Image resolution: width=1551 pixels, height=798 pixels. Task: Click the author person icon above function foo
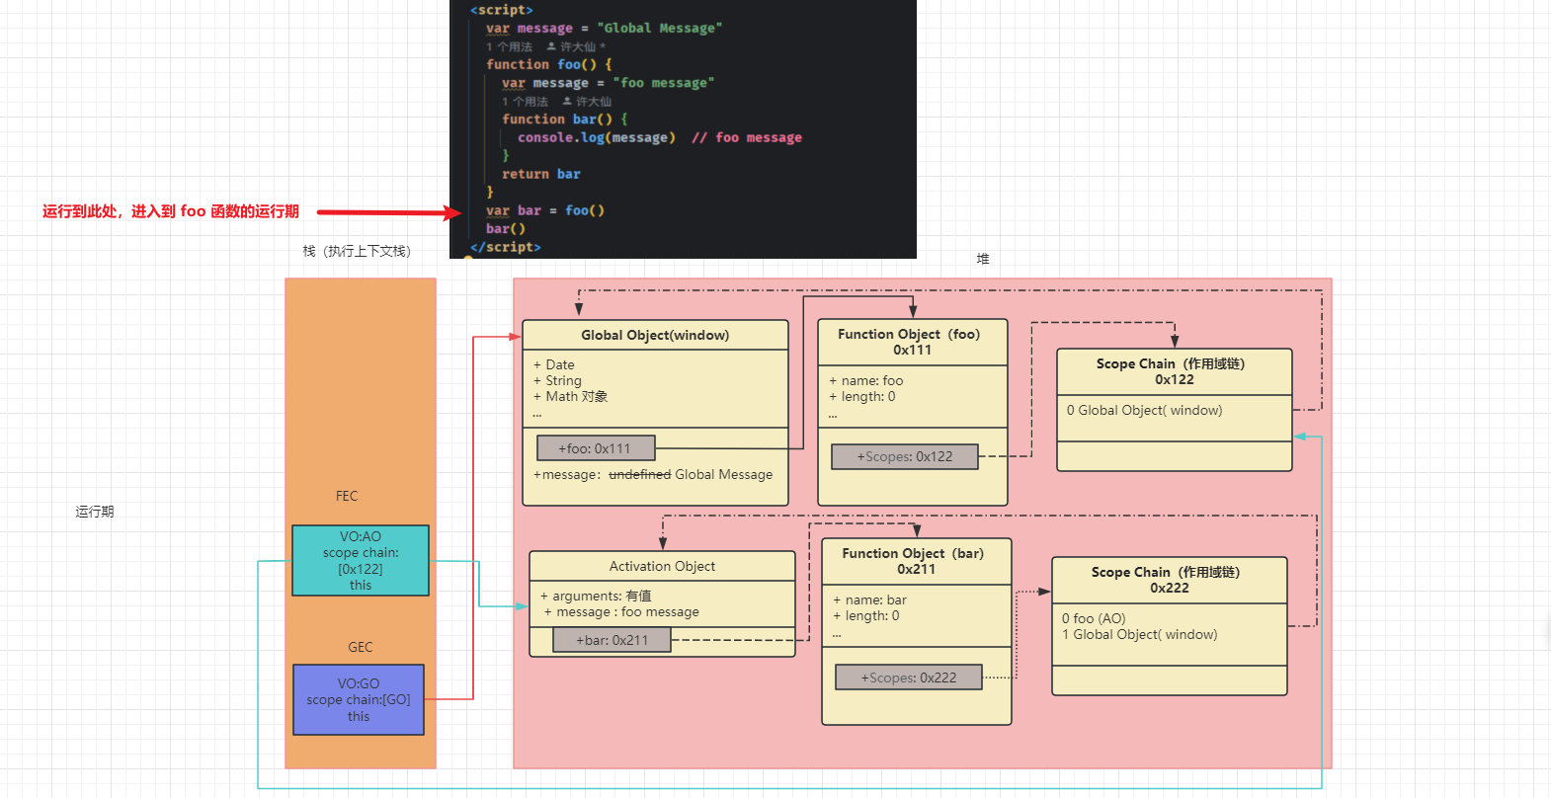click(551, 46)
